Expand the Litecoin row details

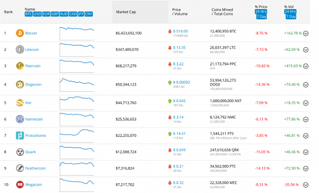(306, 50)
